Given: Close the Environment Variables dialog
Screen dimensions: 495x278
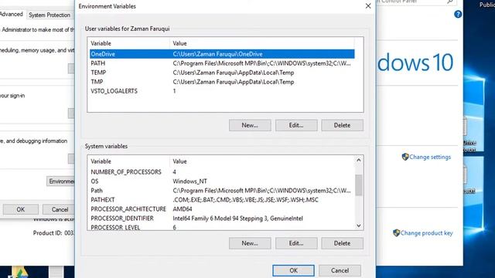Looking at the screenshot, I should pyautogui.click(x=368, y=6).
